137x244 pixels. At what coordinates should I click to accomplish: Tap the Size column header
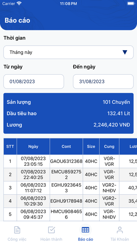click(91, 147)
